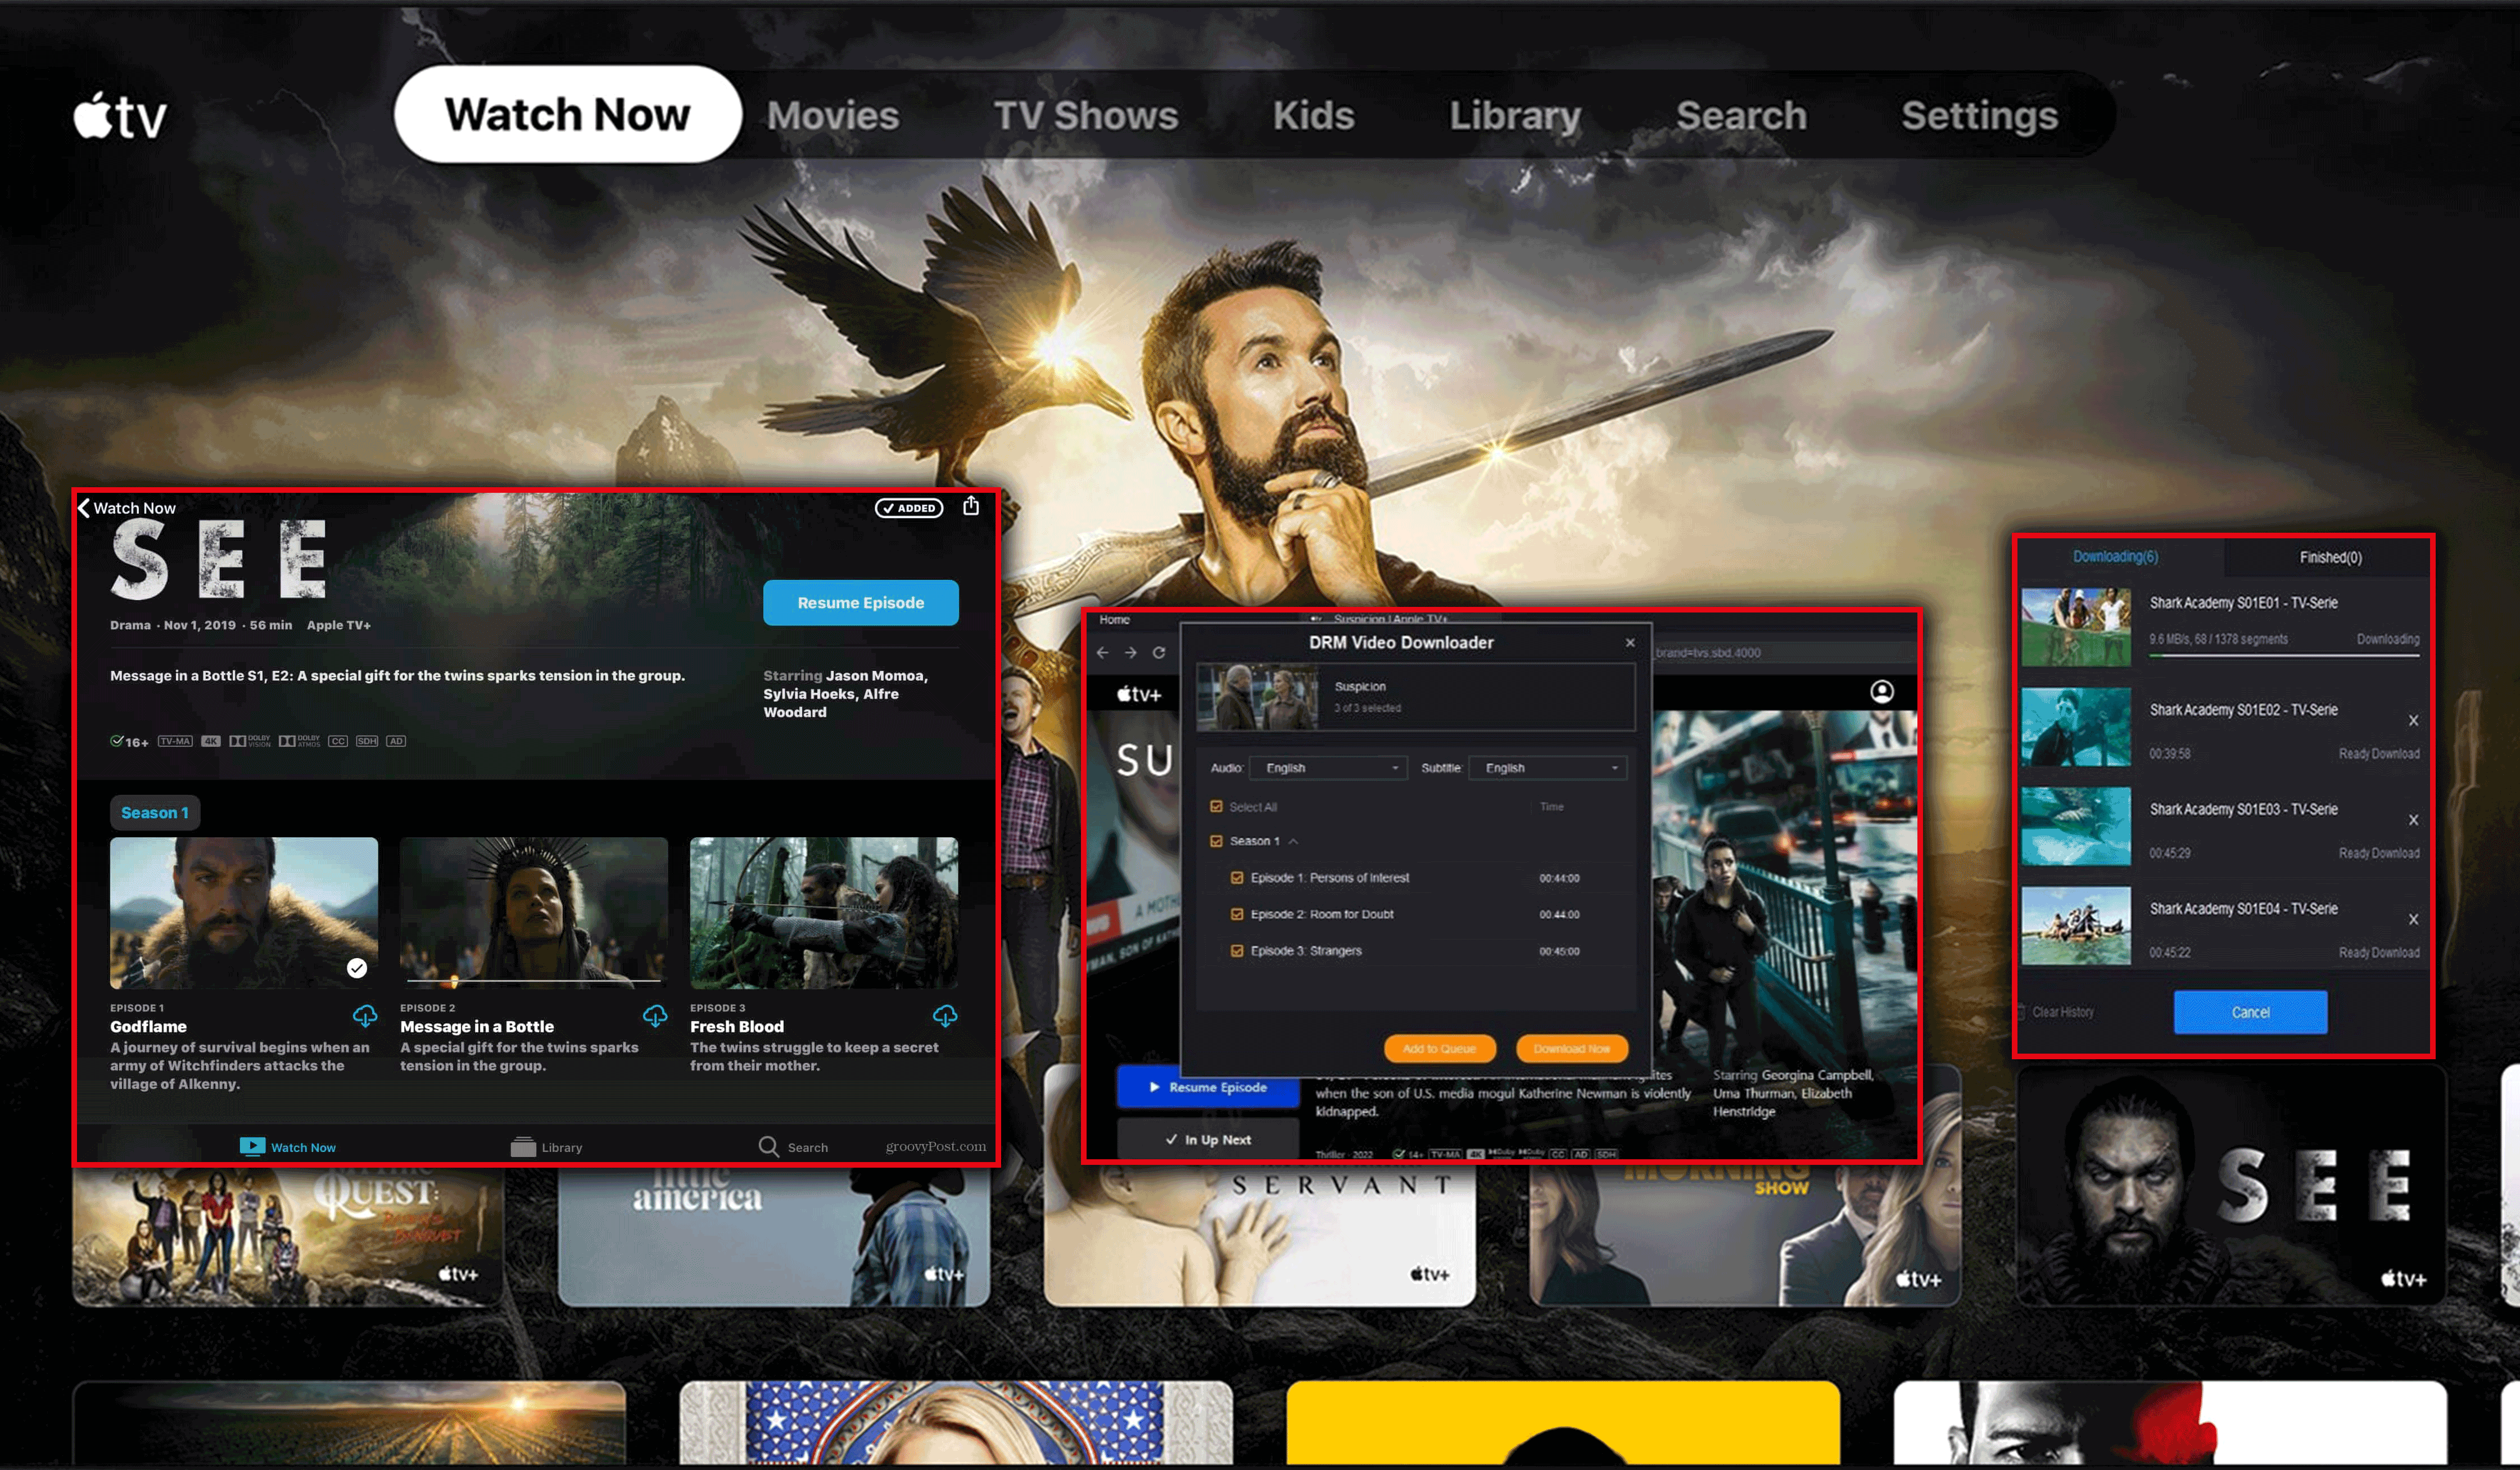This screenshot has height=1470, width=2520.
Task: Open the Audio language dropdown
Action: [x=1329, y=768]
